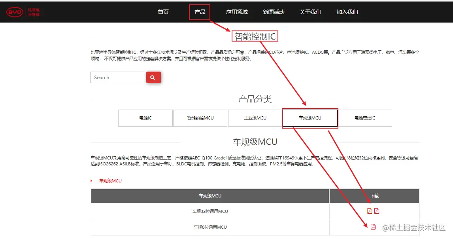Screen dimensions: 453x239
Task: Click the 车规8位通用MCU table cell
Action: click(x=210, y=227)
